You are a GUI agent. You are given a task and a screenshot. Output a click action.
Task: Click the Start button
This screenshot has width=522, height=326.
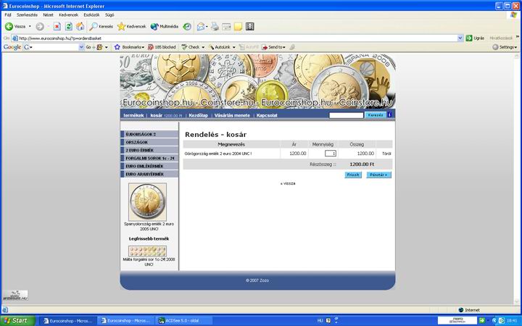17,321
